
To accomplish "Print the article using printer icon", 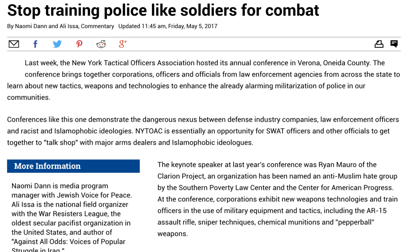I will pos(379,44).
